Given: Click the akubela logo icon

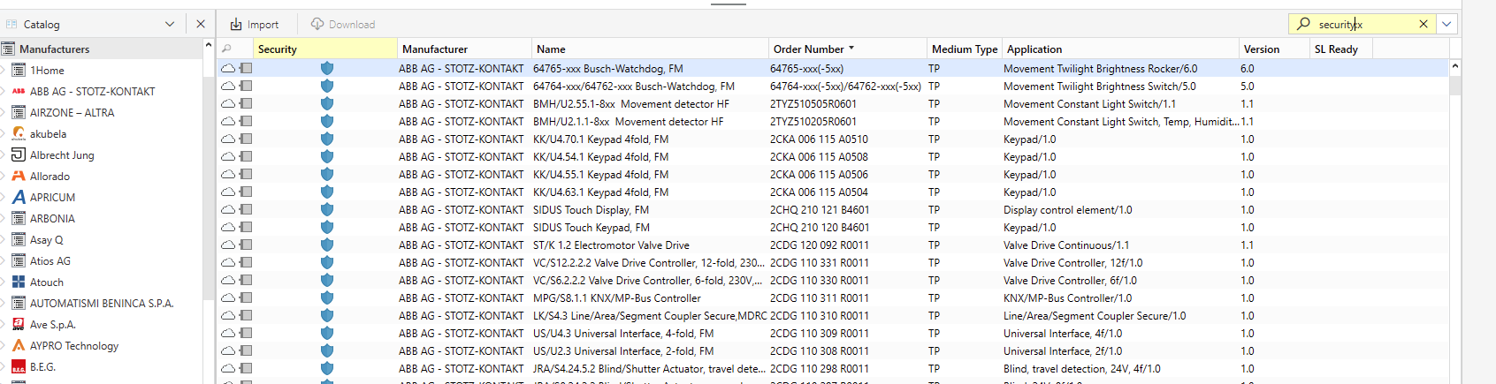Looking at the screenshot, I should point(19,133).
